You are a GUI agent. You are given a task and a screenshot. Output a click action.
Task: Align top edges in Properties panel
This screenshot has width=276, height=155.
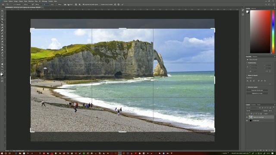[259, 81]
